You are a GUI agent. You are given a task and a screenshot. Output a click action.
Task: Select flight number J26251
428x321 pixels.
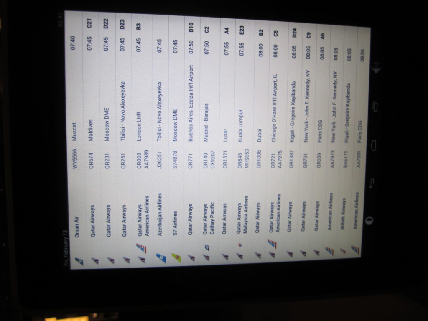click(160, 160)
